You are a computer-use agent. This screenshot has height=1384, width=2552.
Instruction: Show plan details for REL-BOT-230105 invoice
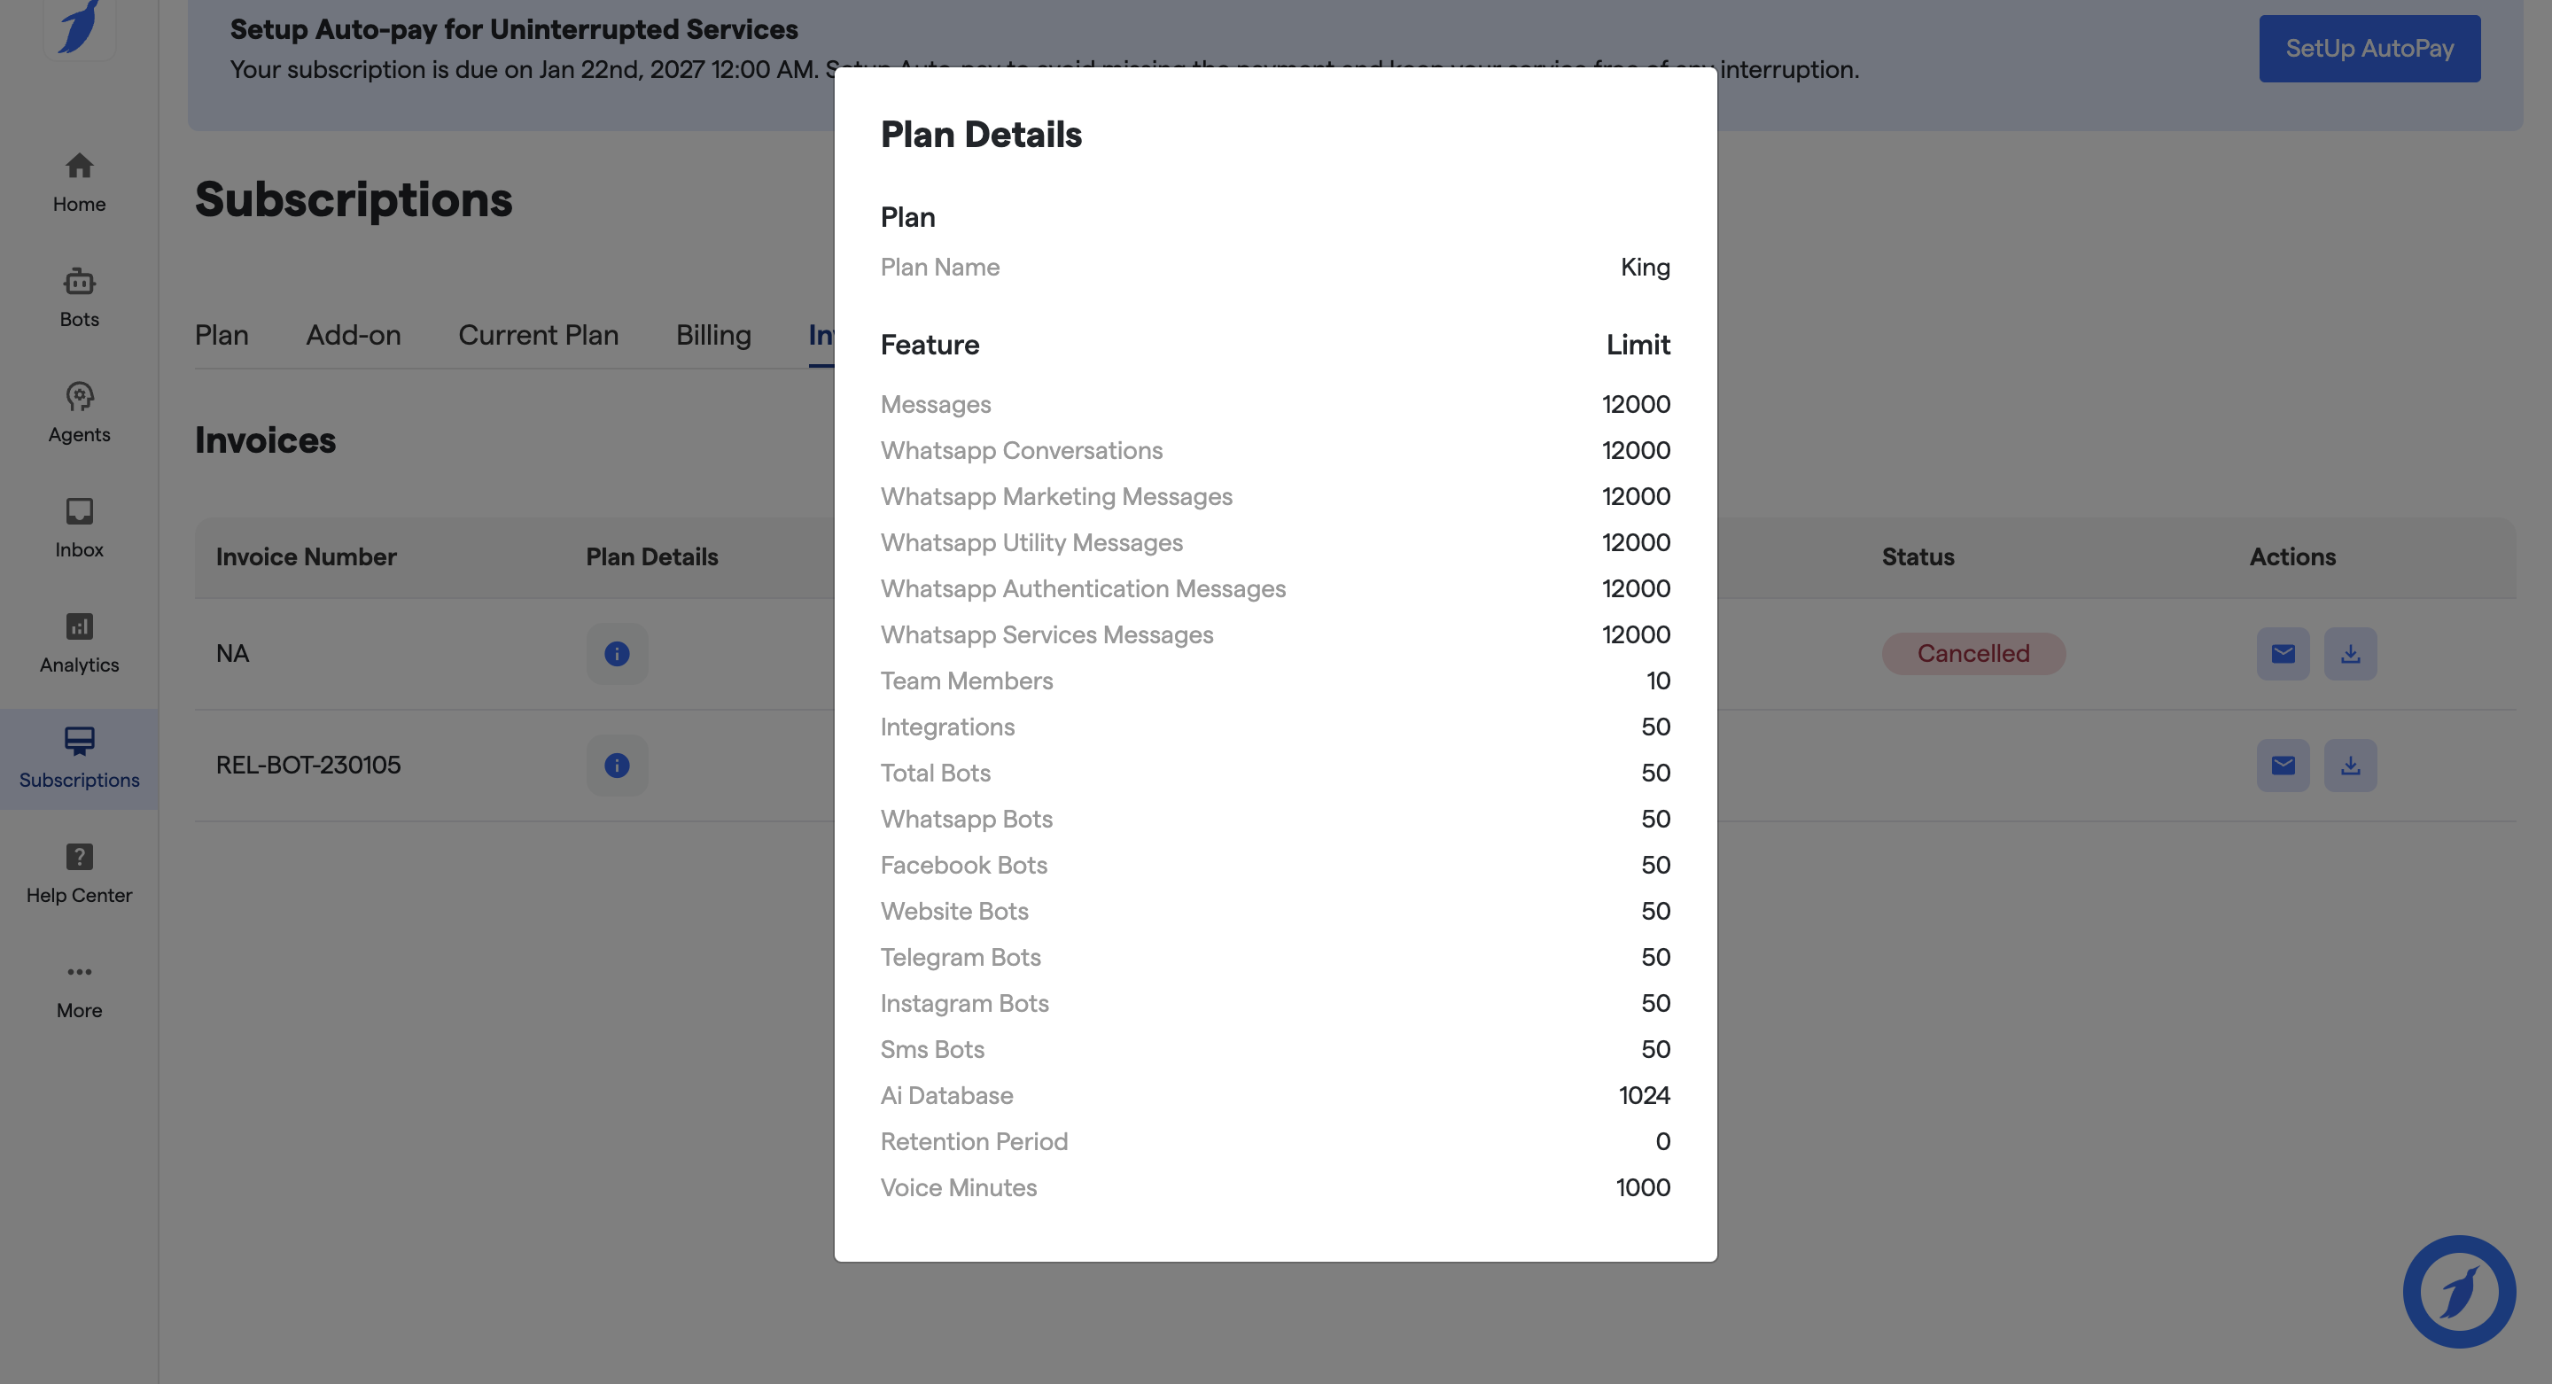[616, 765]
